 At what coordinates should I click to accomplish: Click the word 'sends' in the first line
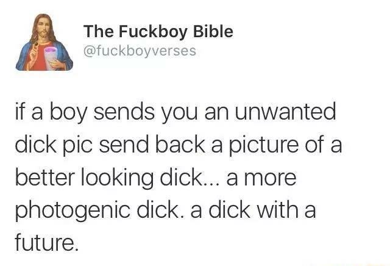(124, 111)
